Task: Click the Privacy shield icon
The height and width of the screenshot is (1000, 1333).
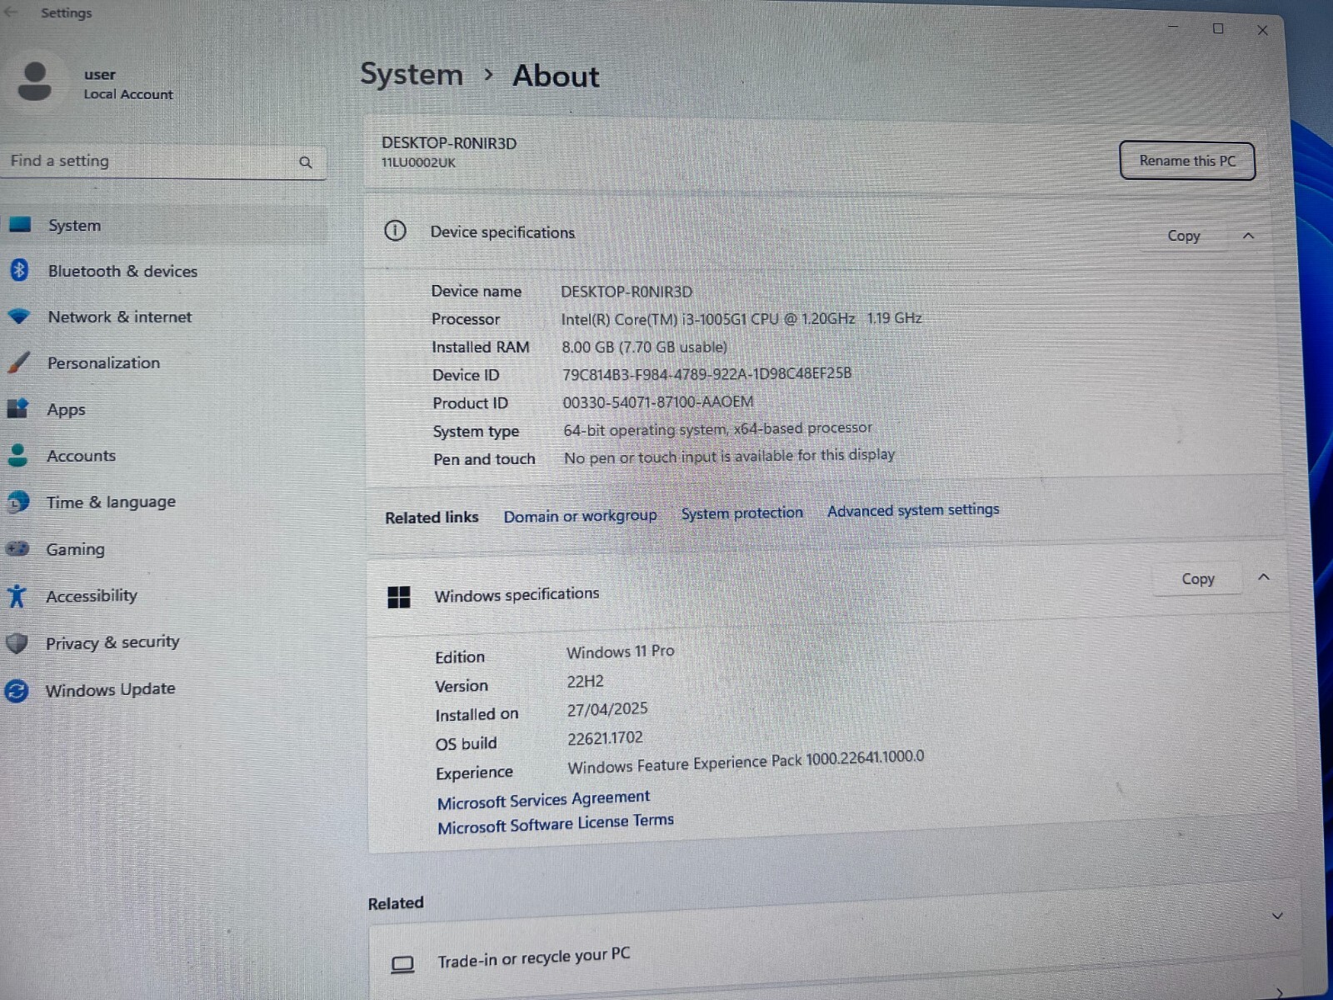Action: click(17, 642)
